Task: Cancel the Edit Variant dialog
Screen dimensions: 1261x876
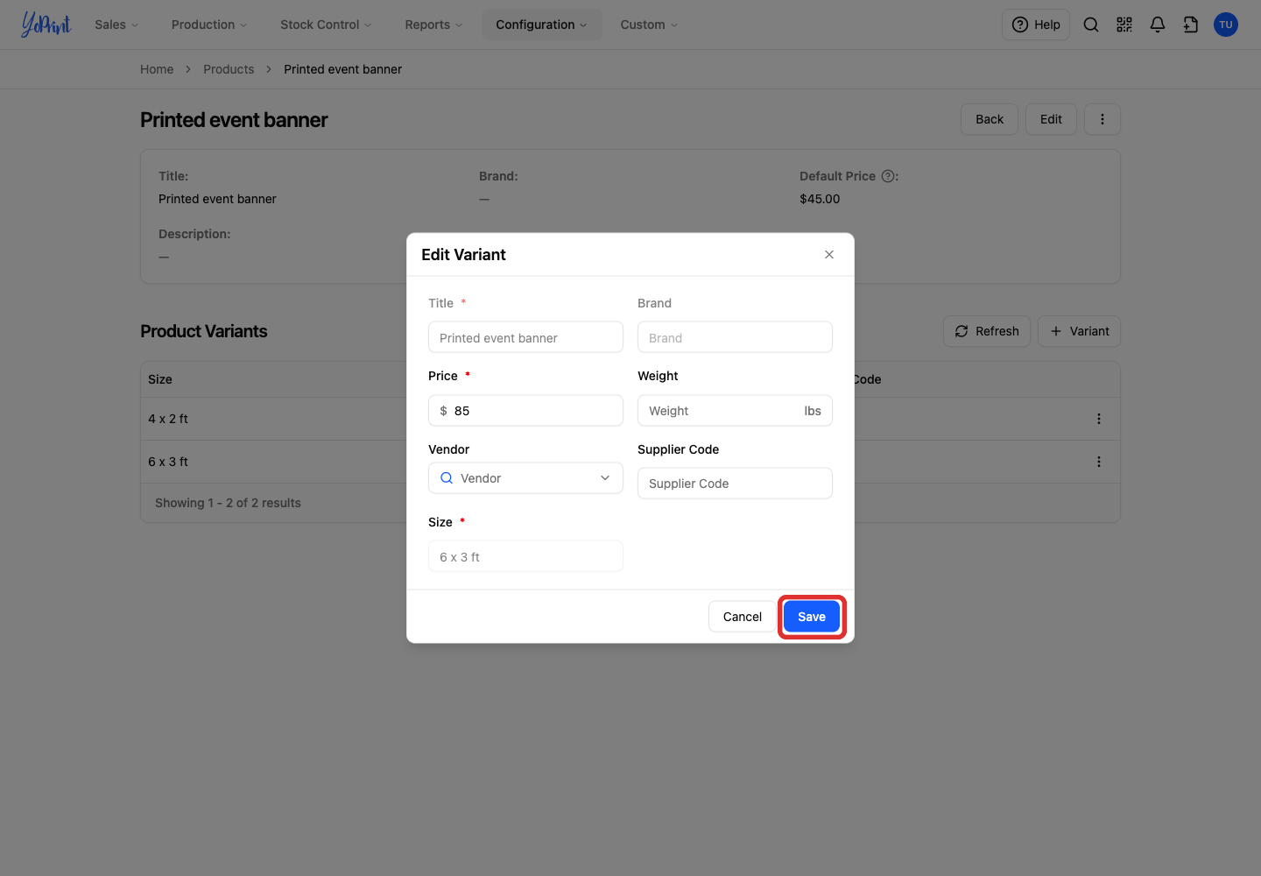Action: coord(743,617)
